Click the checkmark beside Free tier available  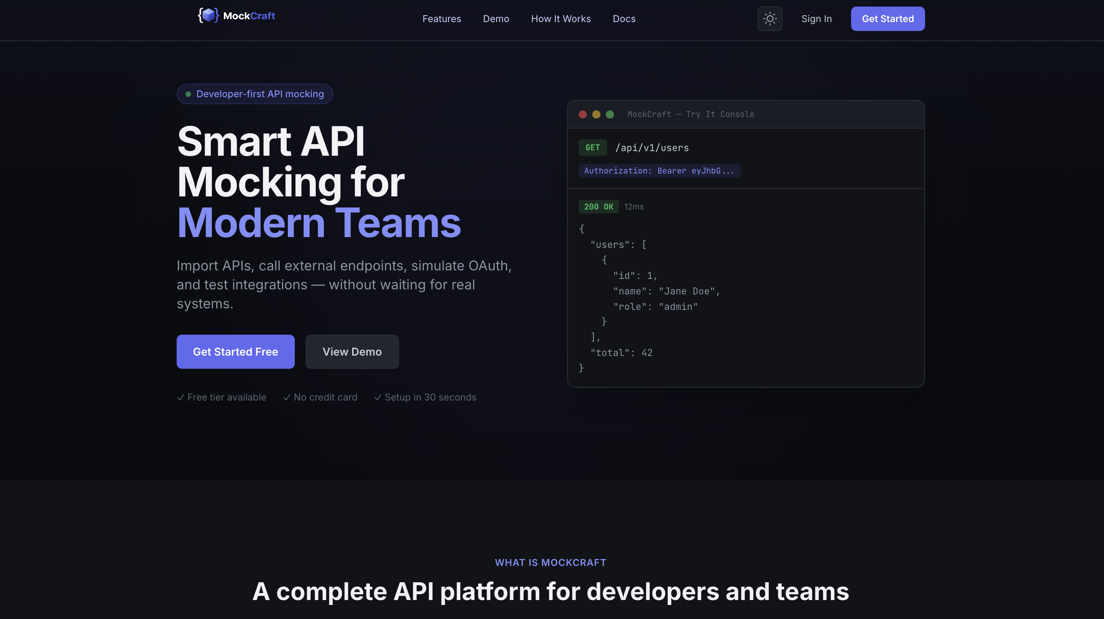pyautogui.click(x=181, y=397)
